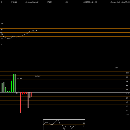This screenshot has height=130, width=130.
Task: Select the SI(TM) header label
Action: pyautogui.click(x=49, y=2)
